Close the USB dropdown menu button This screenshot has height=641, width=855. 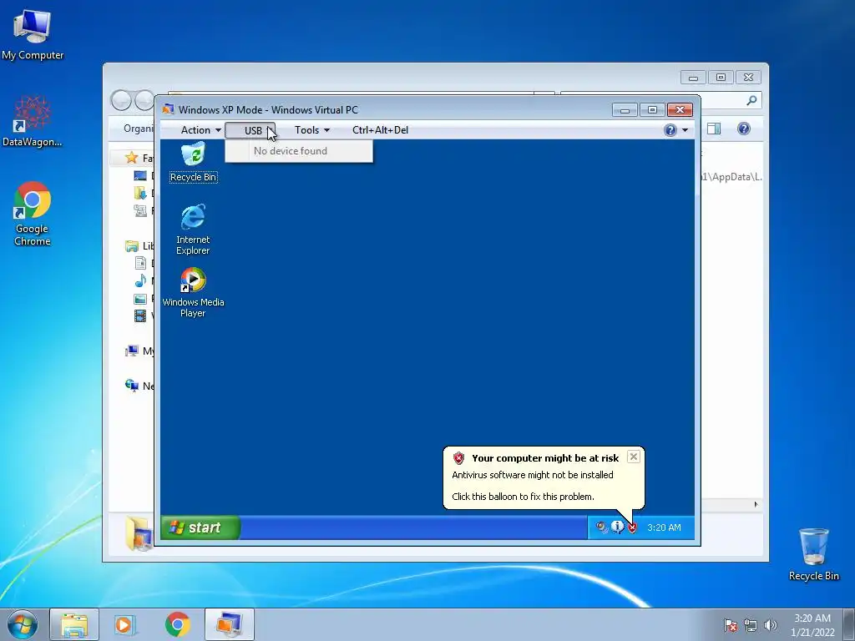(x=250, y=130)
